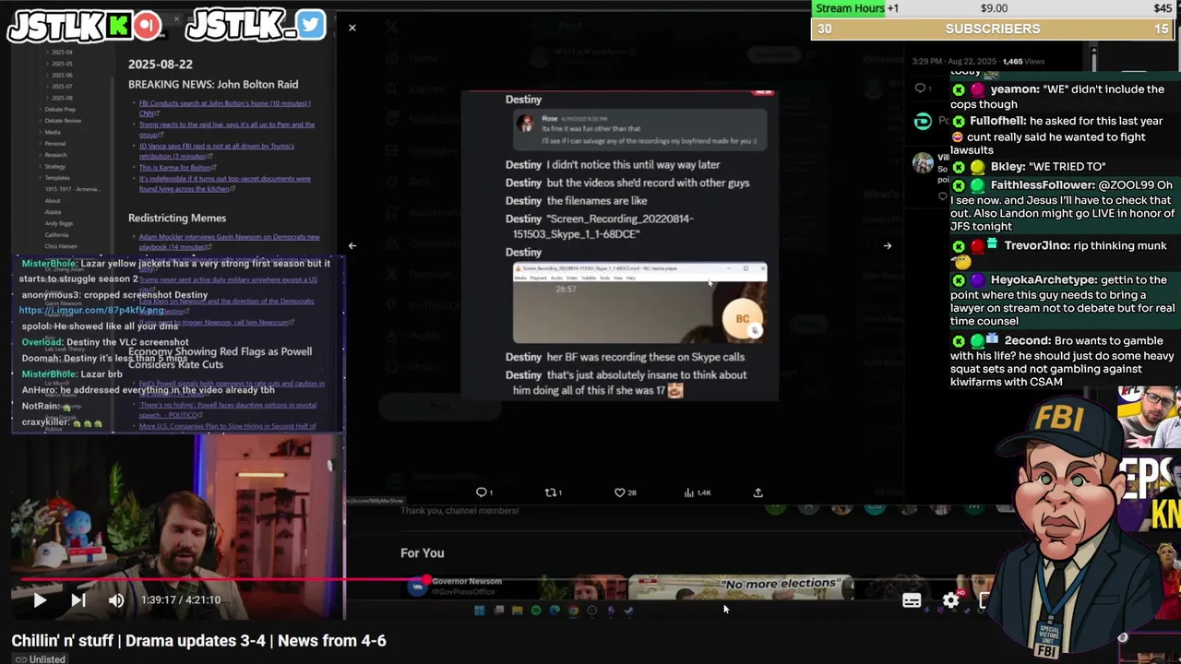Toggle subtitles/closed captions button
Viewport: 1181px width, 664px height.
coord(912,600)
